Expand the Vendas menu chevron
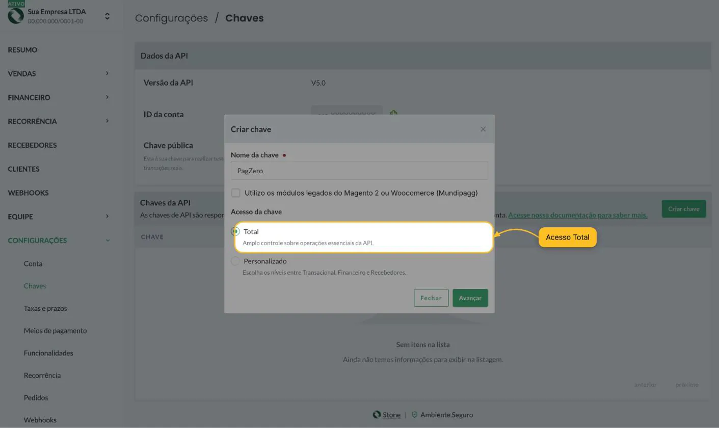 pyautogui.click(x=107, y=73)
